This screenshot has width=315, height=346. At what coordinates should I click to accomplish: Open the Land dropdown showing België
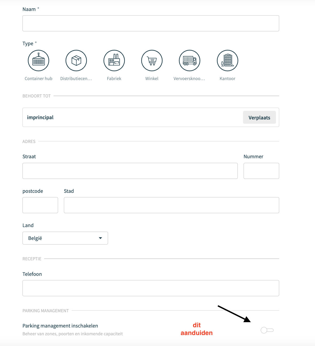pyautogui.click(x=65, y=238)
